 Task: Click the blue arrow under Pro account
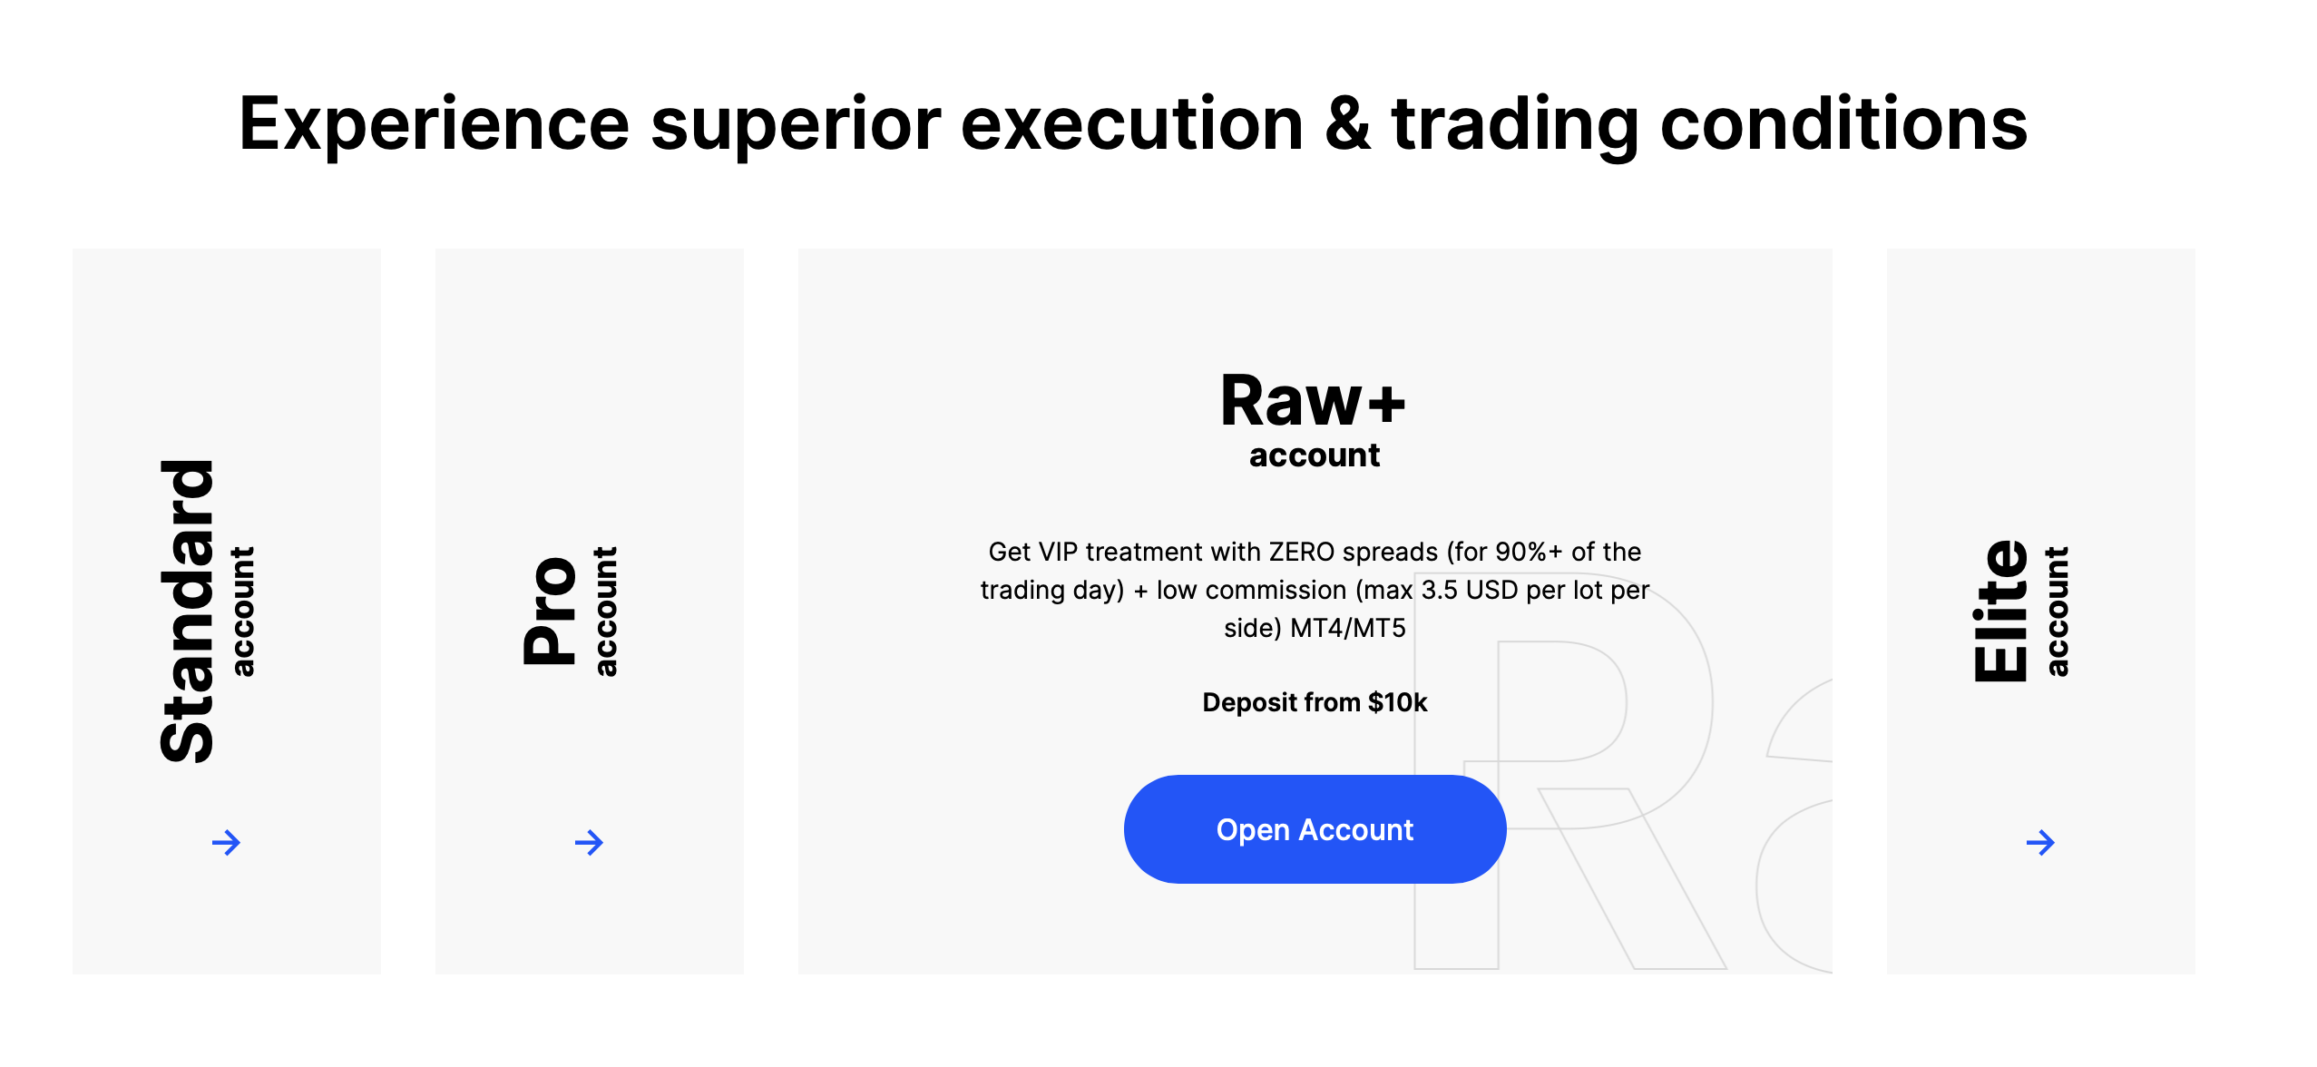(x=589, y=842)
